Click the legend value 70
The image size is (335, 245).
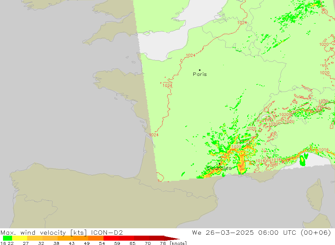pos(148,243)
